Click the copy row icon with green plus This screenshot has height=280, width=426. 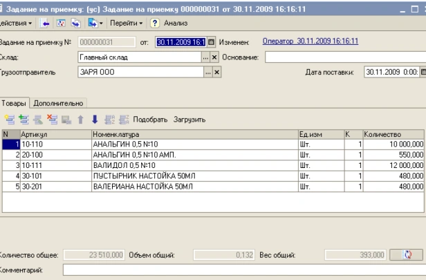(x=24, y=120)
